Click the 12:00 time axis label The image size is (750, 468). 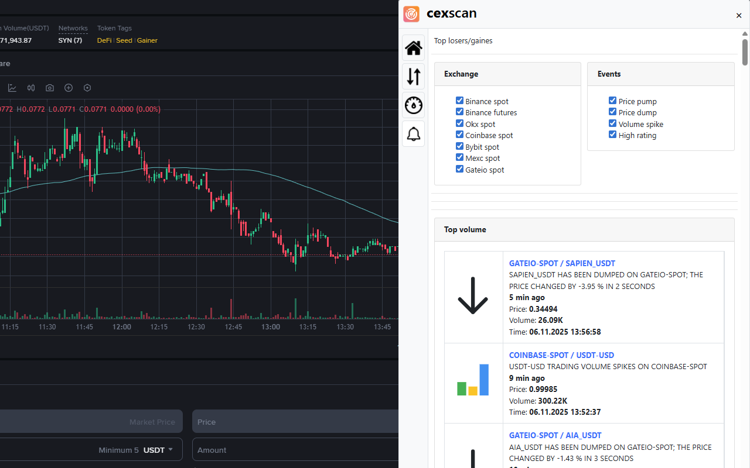click(122, 327)
